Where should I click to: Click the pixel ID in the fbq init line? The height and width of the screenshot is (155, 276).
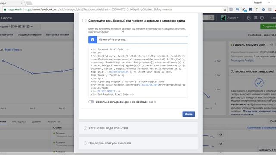click(x=118, y=72)
